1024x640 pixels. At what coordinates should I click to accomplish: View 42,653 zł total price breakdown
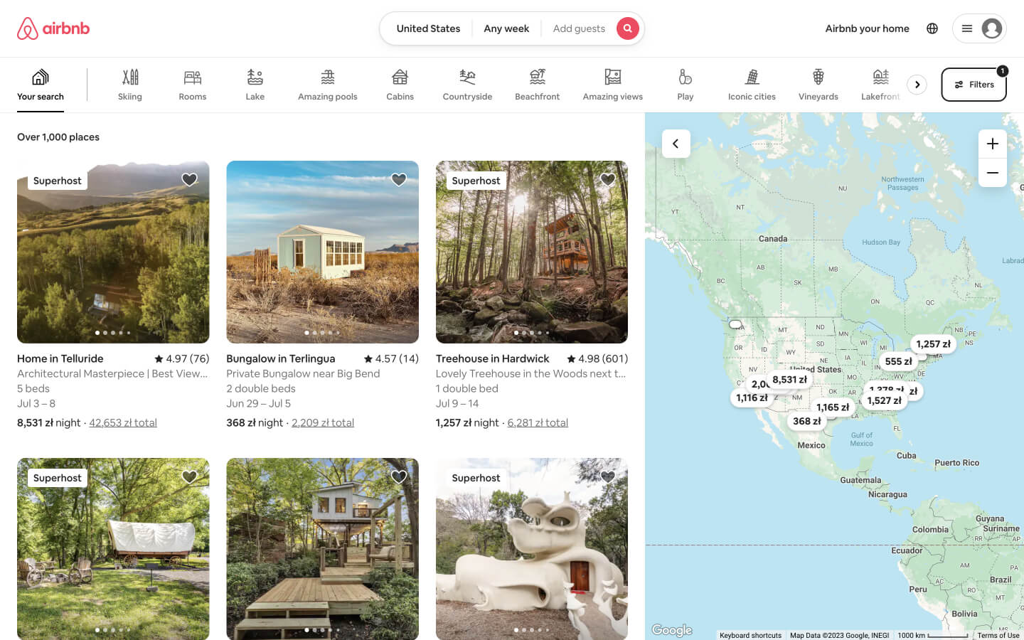122,422
